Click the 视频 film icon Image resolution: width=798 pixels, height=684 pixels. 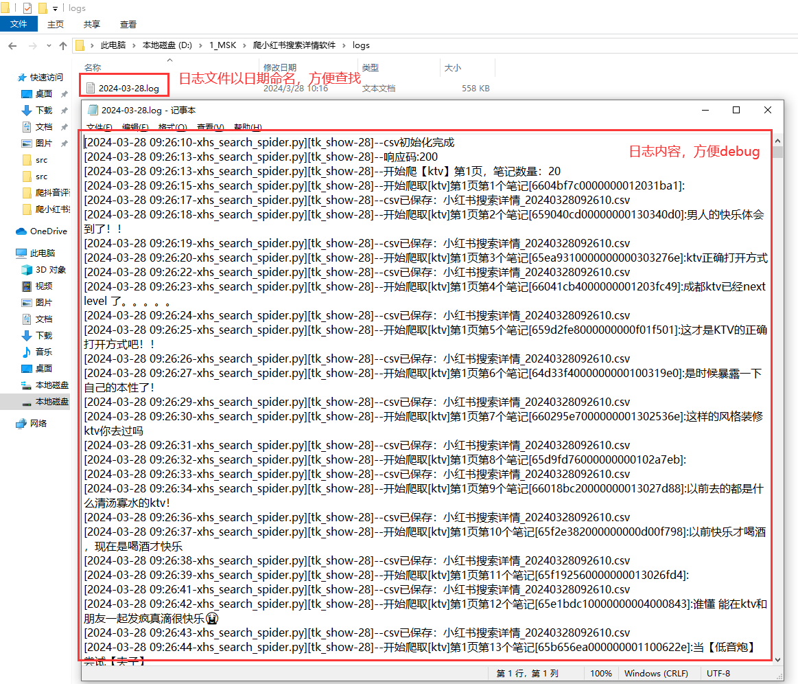tap(27, 286)
